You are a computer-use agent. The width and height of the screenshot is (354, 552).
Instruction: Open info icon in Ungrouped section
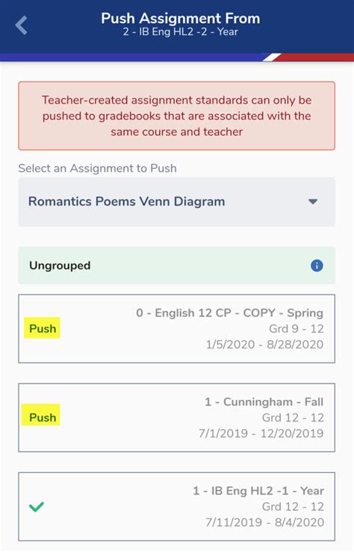(x=317, y=266)
